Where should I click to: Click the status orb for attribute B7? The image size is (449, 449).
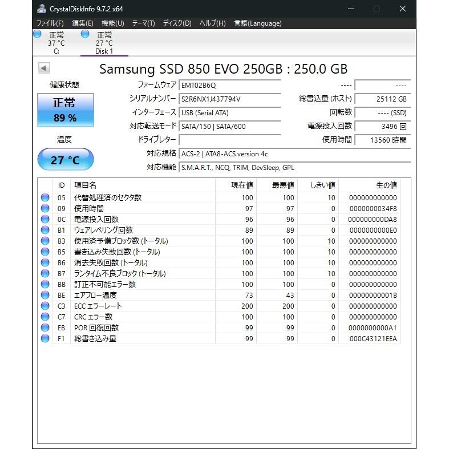(45, 273)
